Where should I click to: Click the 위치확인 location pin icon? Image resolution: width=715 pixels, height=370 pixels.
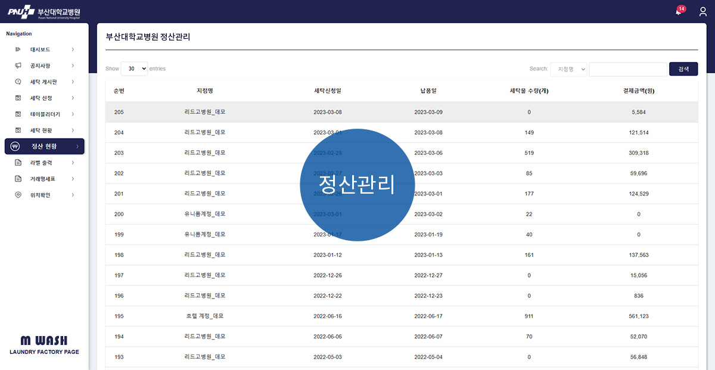point(18,195)
